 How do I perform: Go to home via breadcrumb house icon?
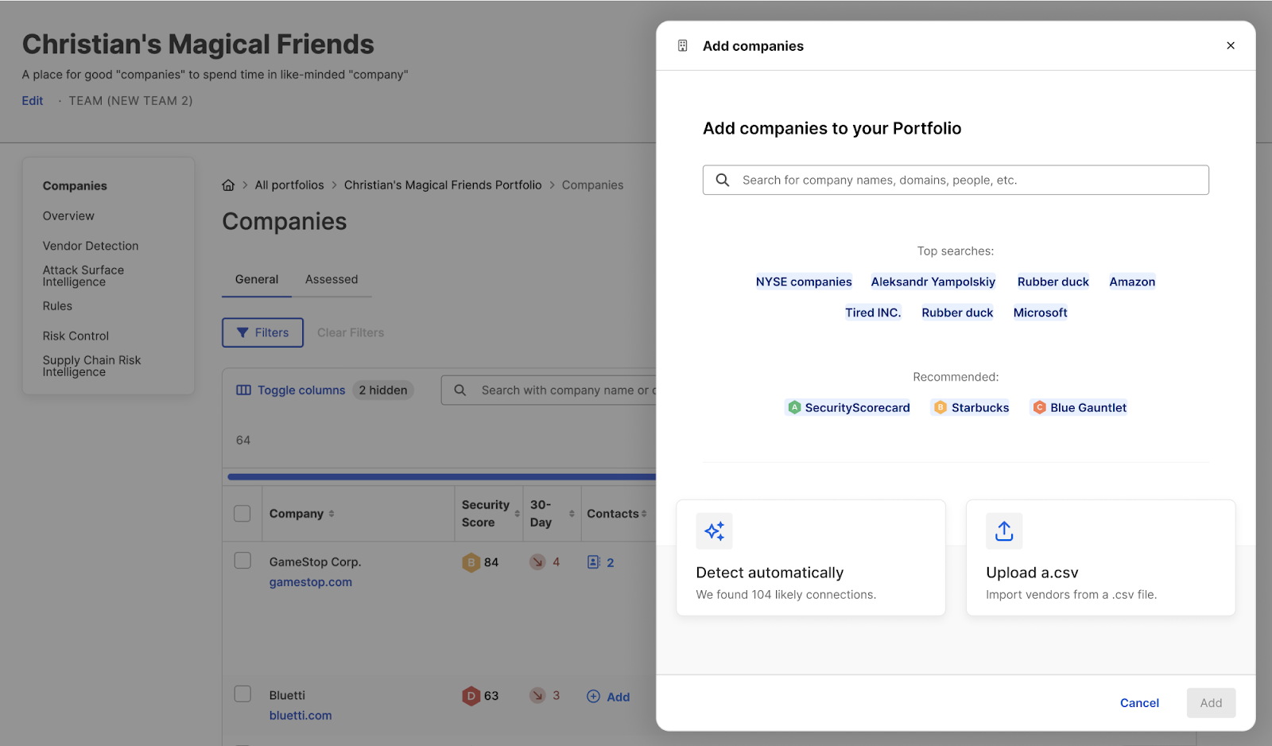[228, 185]
